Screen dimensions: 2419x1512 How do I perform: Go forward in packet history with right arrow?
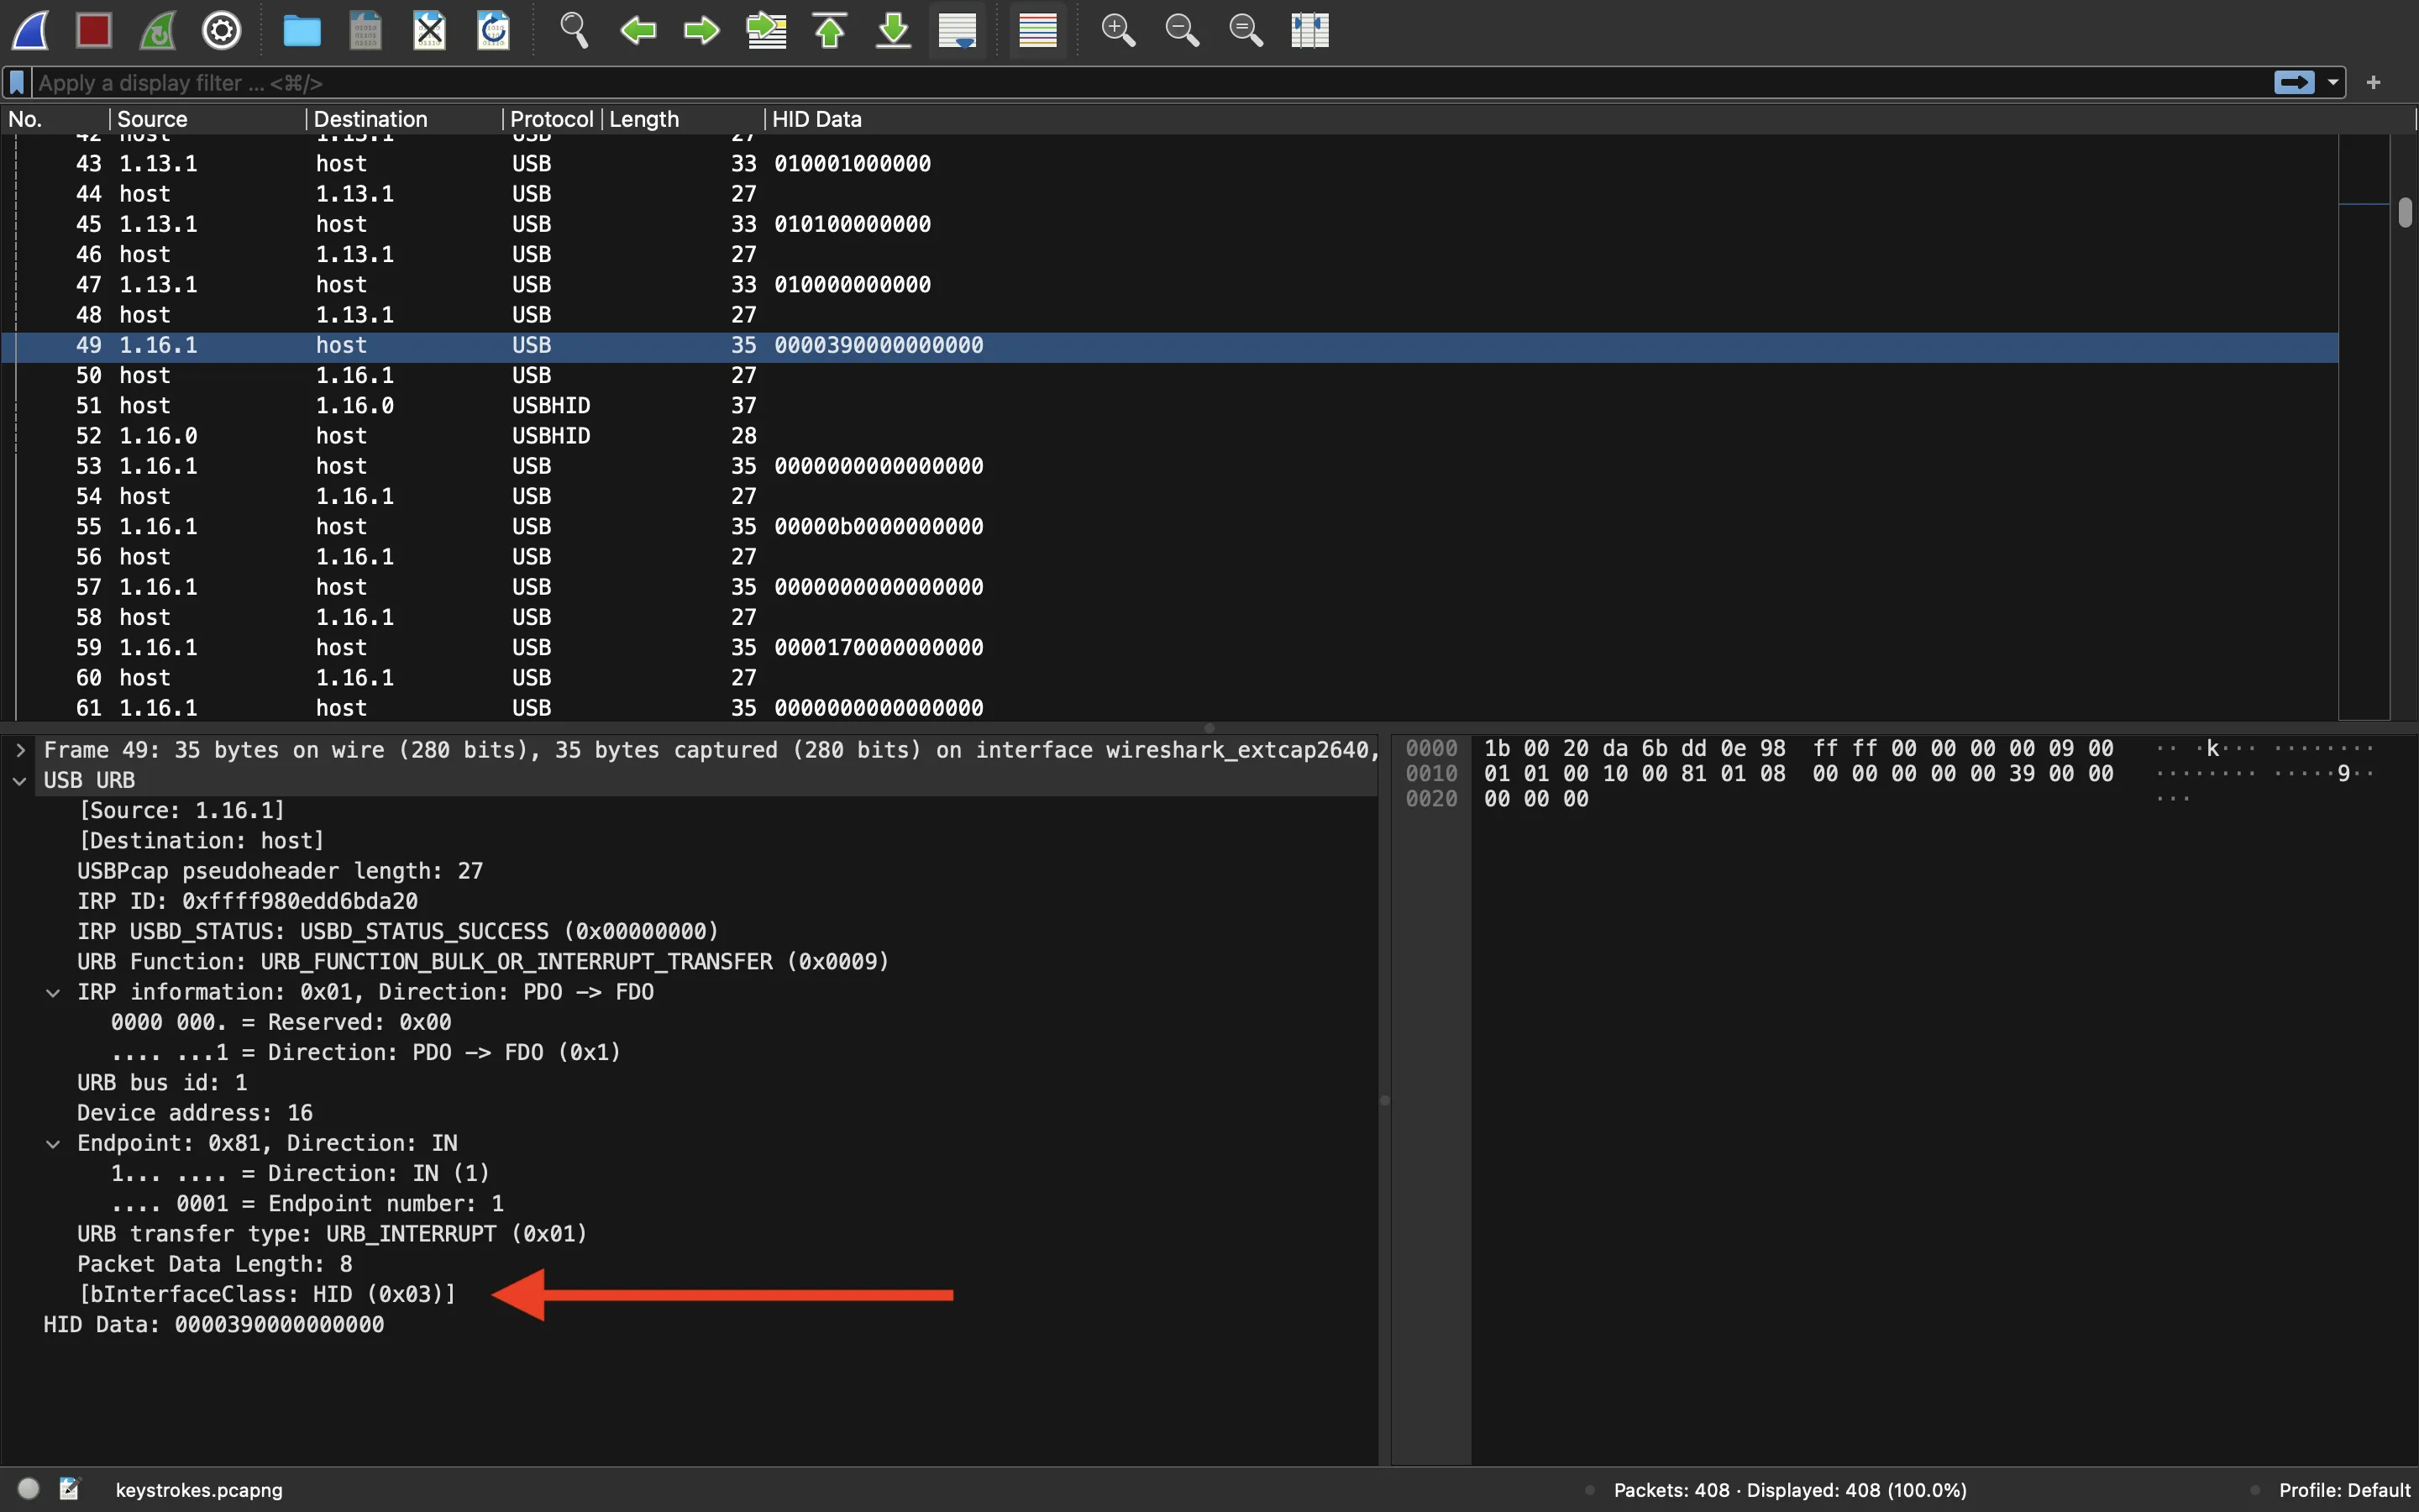pos(701,30)
